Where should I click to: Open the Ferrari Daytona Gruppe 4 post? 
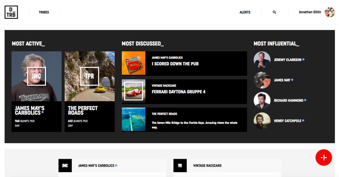(178, 92)
